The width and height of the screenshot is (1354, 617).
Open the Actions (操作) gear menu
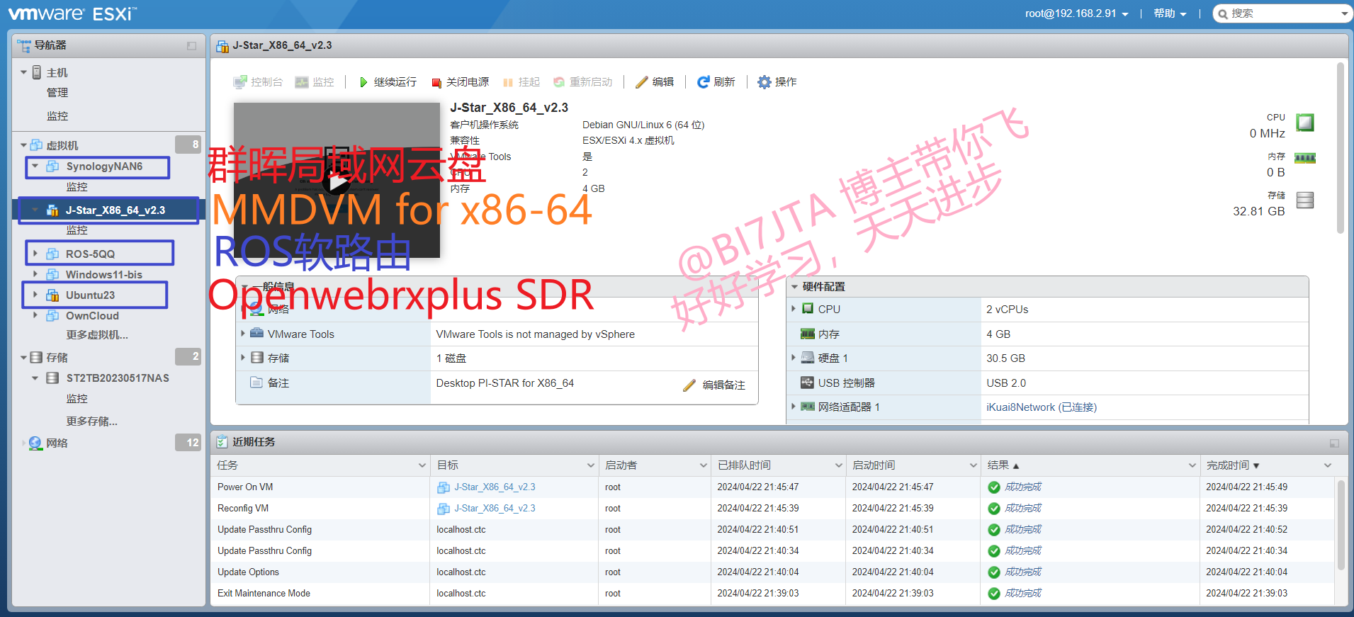coord(765,82)
